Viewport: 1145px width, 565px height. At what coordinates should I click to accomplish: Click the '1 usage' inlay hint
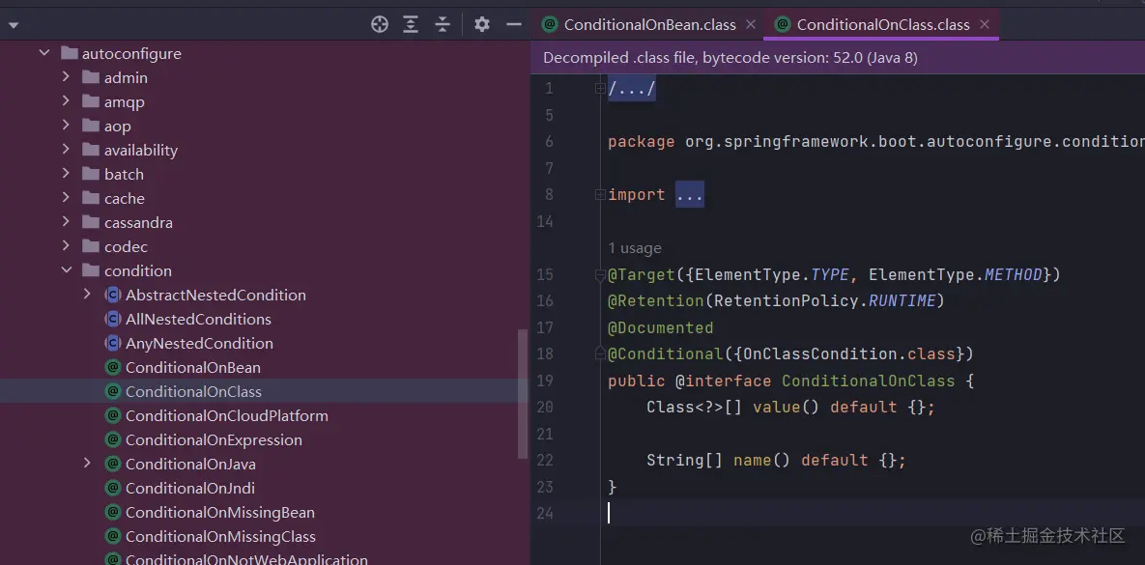[x=635, y=248]
